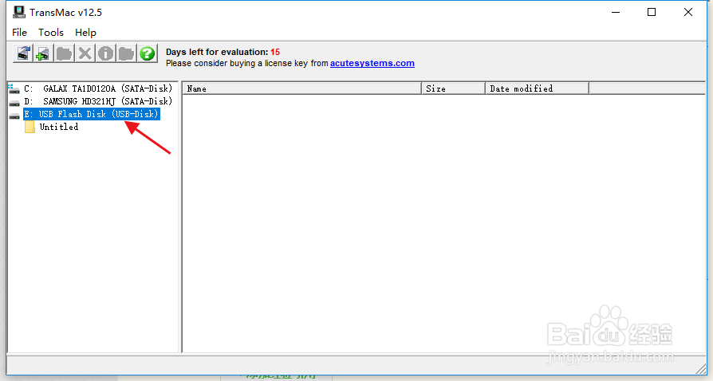Click the Untitled yellow folder icon
Viewport: 713px width, 381px height.
coord(30,127)
